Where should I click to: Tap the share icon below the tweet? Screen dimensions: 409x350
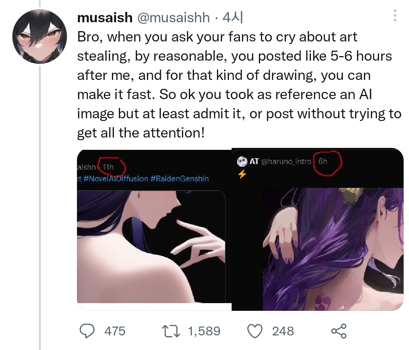tap(339, 331)
